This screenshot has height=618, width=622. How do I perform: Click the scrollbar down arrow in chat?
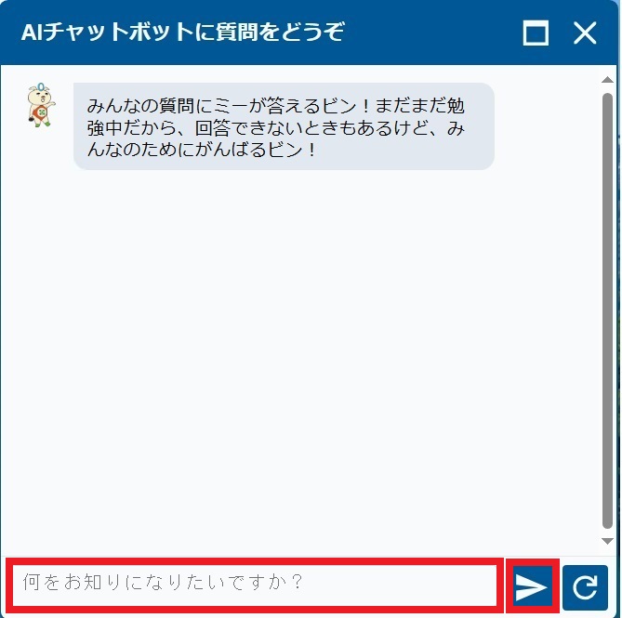click(607, 541)
